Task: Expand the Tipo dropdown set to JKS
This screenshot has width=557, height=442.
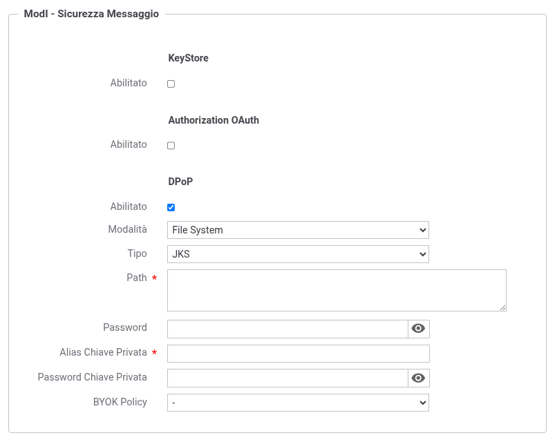Action: 298,254
